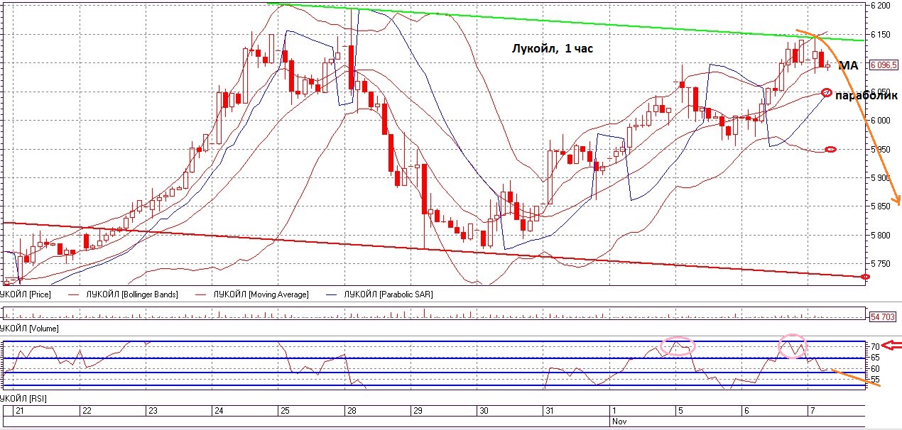Click the RSI level 55 label
This screenshot has width=902, height=430.
[x=876, y=380]
